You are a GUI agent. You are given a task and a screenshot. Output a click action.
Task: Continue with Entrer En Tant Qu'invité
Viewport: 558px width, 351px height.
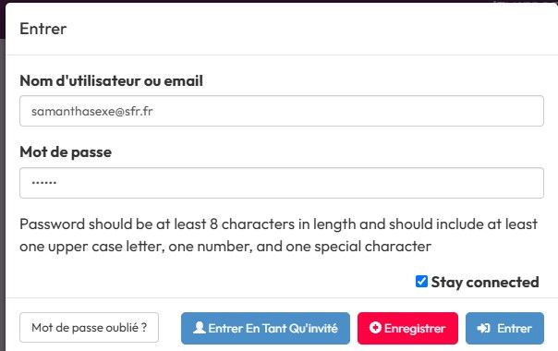pos(265,328)
